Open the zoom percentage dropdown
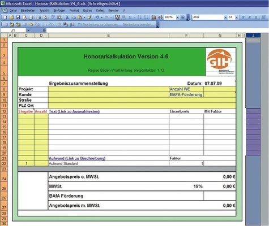The image size is (269, 226). tap(177, 18)
